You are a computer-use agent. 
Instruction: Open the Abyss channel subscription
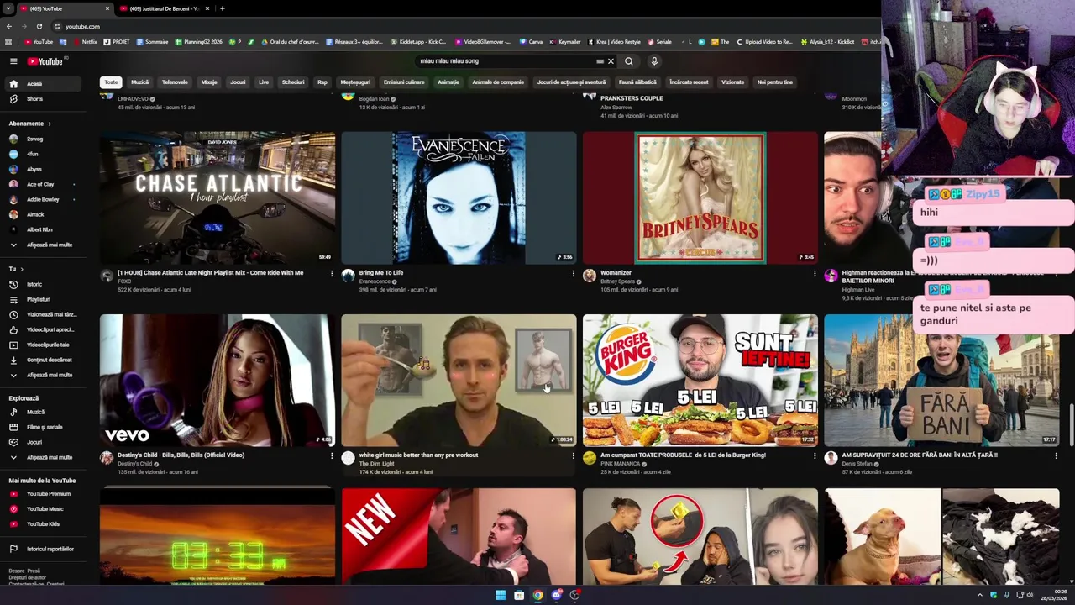tap(41, 169)
